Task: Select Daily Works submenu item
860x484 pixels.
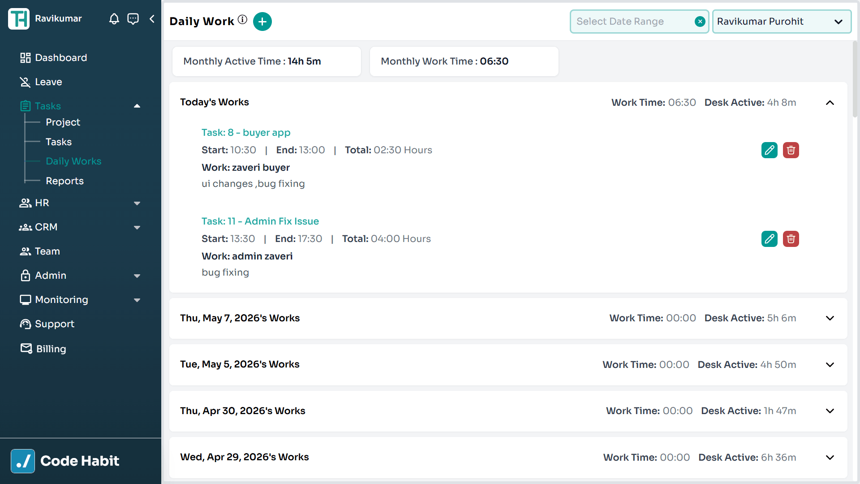Action: click(x=73, y=161)
